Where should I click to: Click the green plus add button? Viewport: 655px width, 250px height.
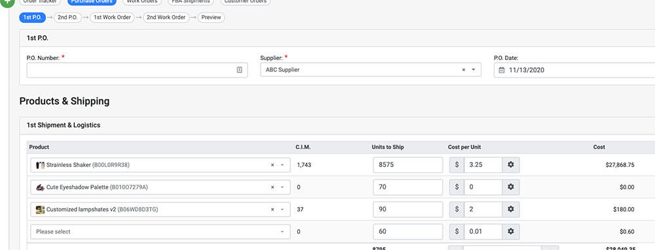click(x=7, y=2)
